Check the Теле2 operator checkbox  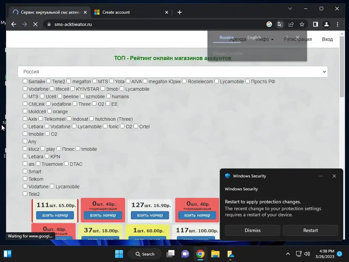coord(48,81)
